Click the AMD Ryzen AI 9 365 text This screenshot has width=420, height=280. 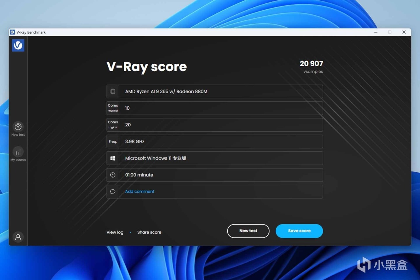pos(166,92)
